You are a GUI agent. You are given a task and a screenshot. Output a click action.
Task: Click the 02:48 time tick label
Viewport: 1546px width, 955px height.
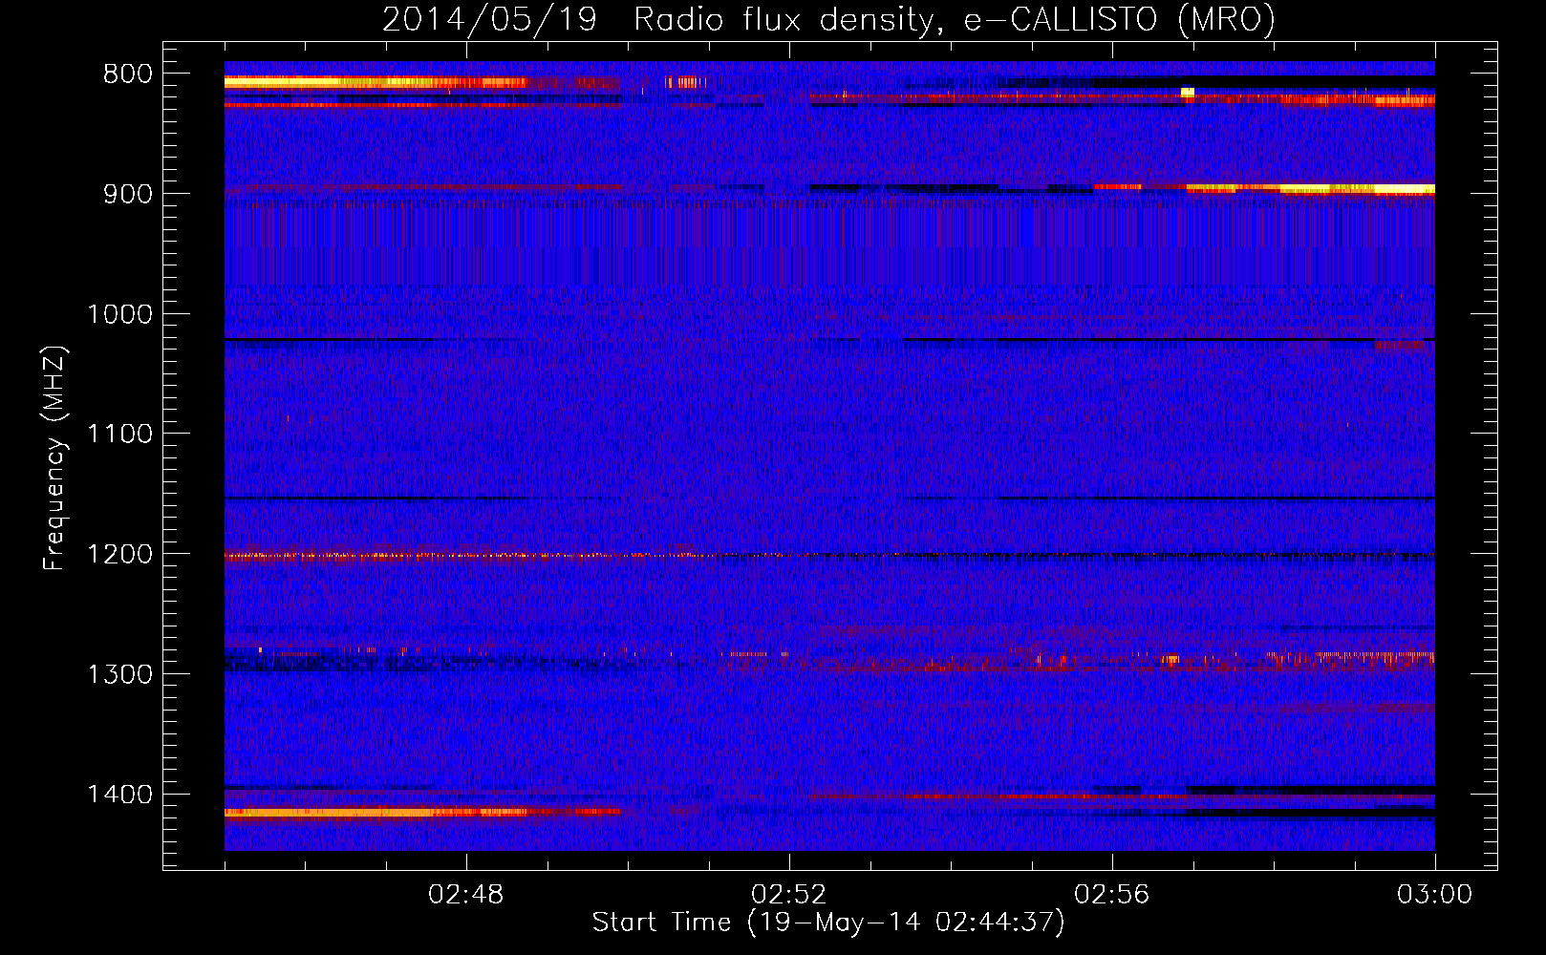click(466, 895)
